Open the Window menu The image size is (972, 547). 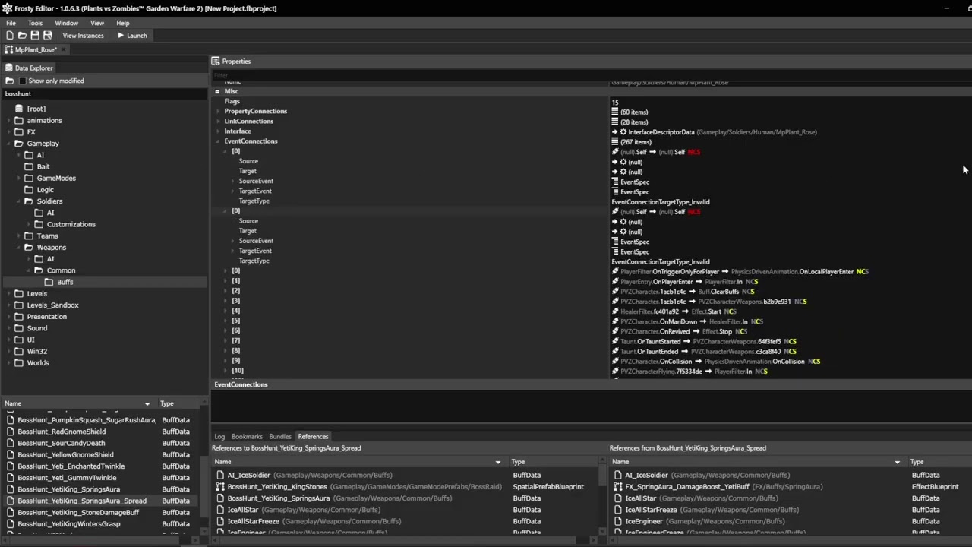(x=66, y=23)
